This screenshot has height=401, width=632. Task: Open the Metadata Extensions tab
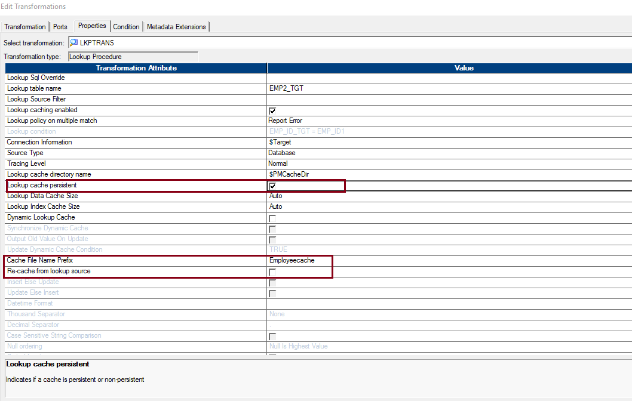[177, 26]
